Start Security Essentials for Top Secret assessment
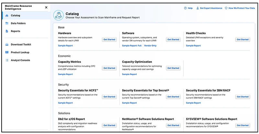 [x=173, y=97]
